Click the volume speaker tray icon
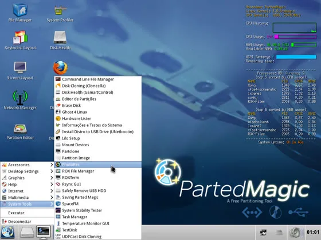This screenshot has width=321, height=240. coord(296,233)
